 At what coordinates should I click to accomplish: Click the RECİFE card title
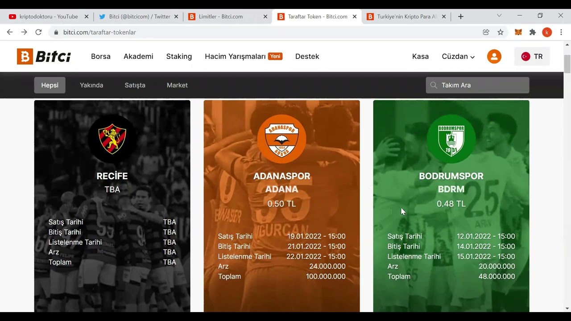112,176
